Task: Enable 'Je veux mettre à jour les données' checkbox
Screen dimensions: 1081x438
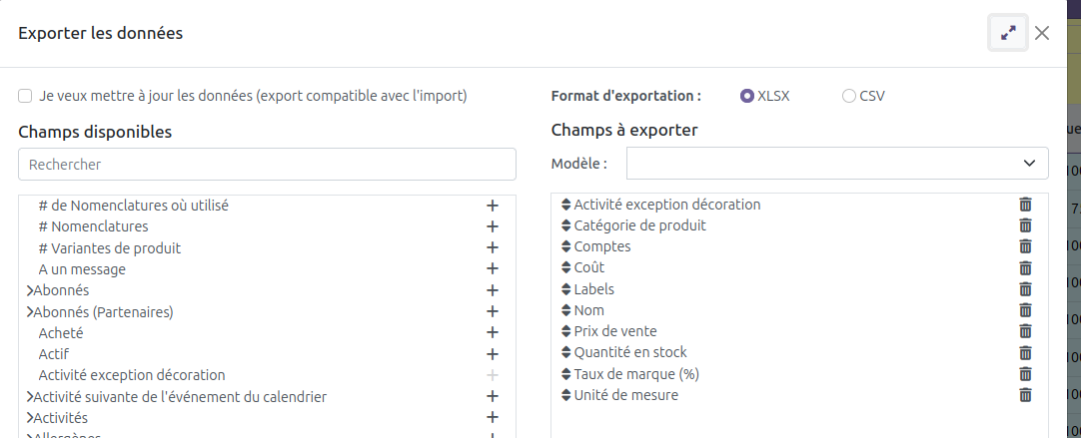Action: point(25,96)
